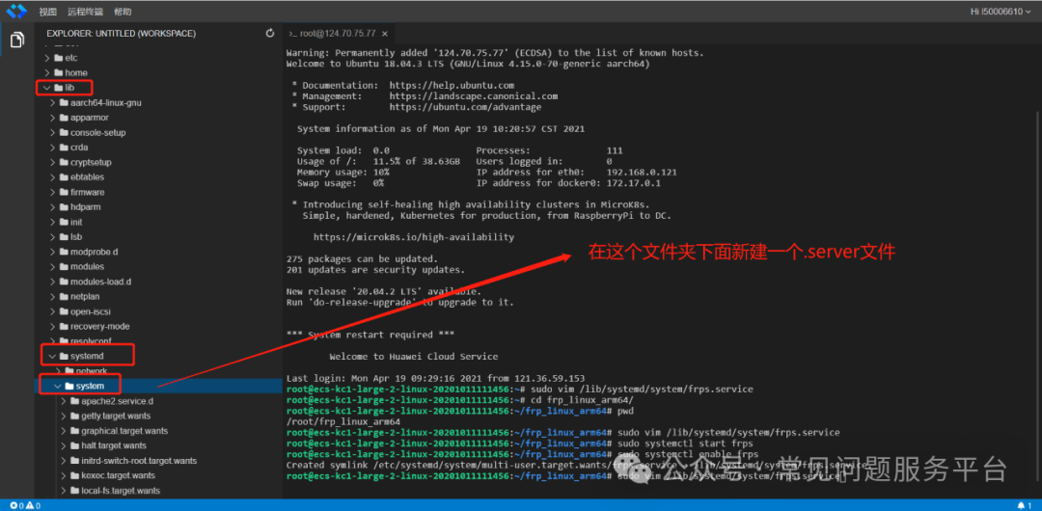Click the terminal prompt icon on the root@124.70.75.77 tab
The width and height of the screenshot is (1042, 511).
pos(292,33)
